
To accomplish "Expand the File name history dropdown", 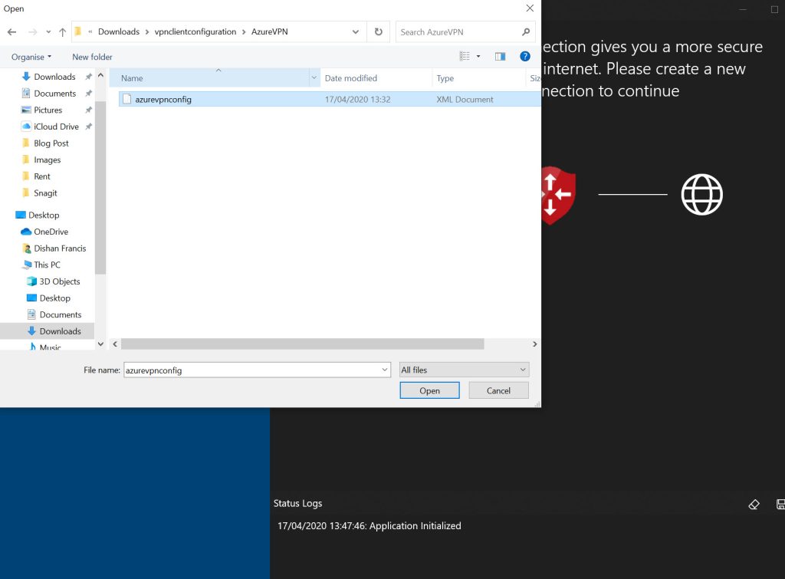I will [x=385, y=370].
